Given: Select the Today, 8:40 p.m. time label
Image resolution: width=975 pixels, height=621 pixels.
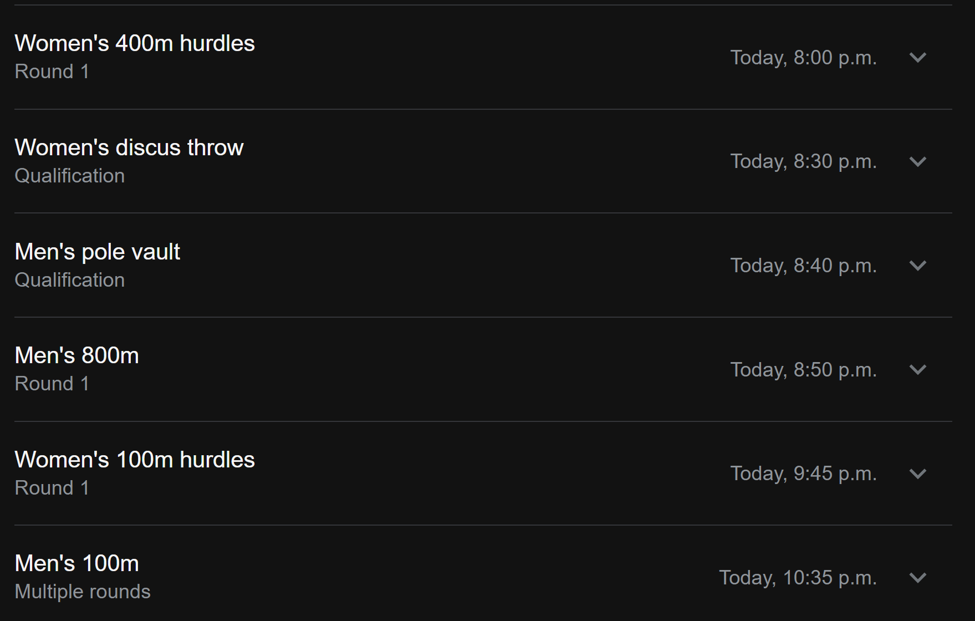Looking at the screenshot, I should click(803, 266).
